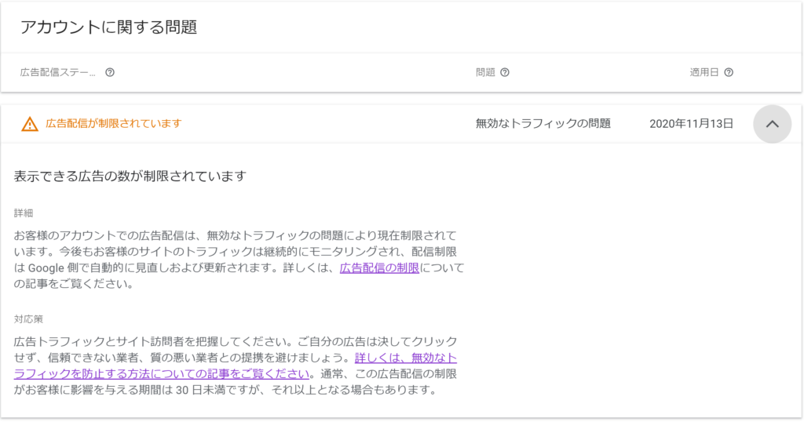Click help icon next to 適用日 column header

[x=729, y=72]
